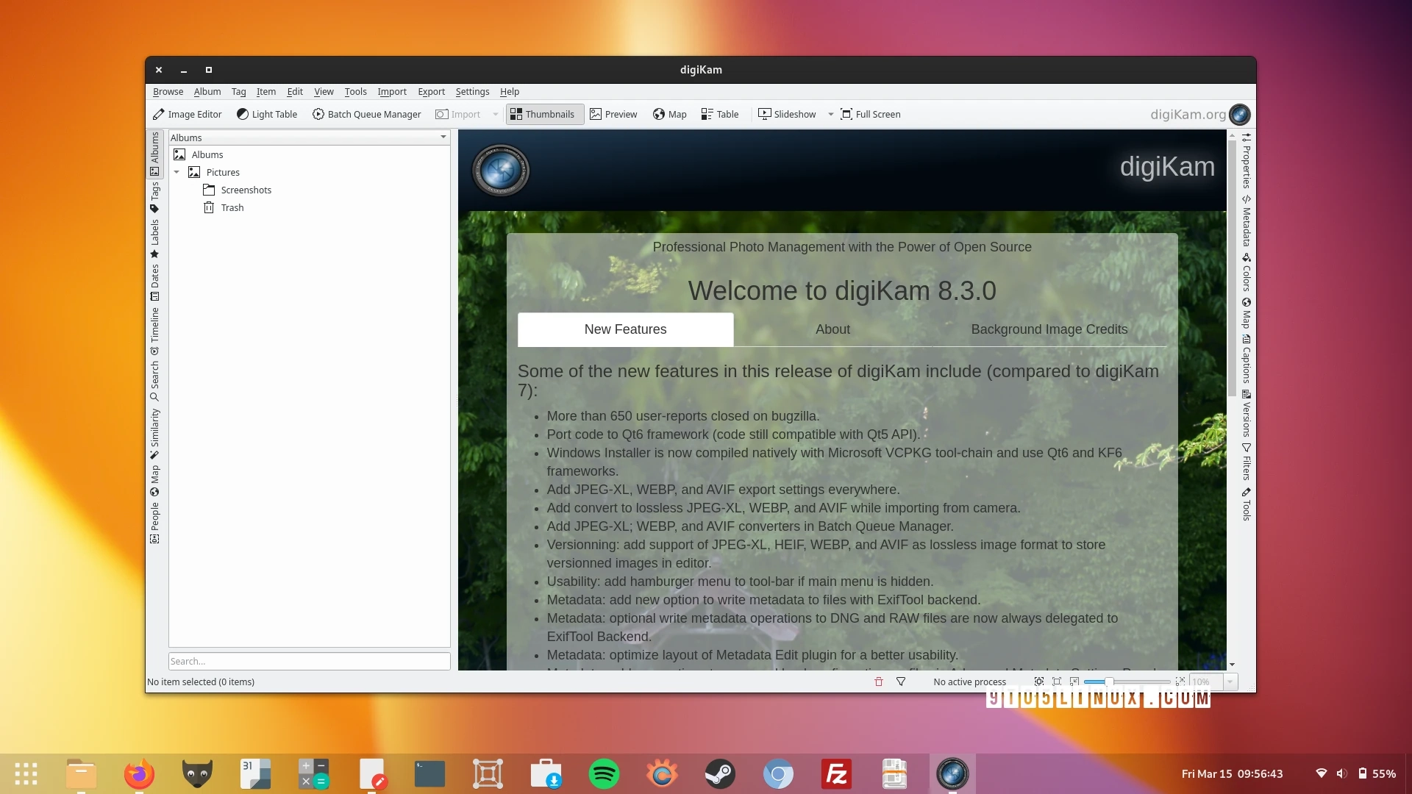This screenshot has width=1412, height=794.
Task: Select the New Features tab
Action: [x=626, y=329]
